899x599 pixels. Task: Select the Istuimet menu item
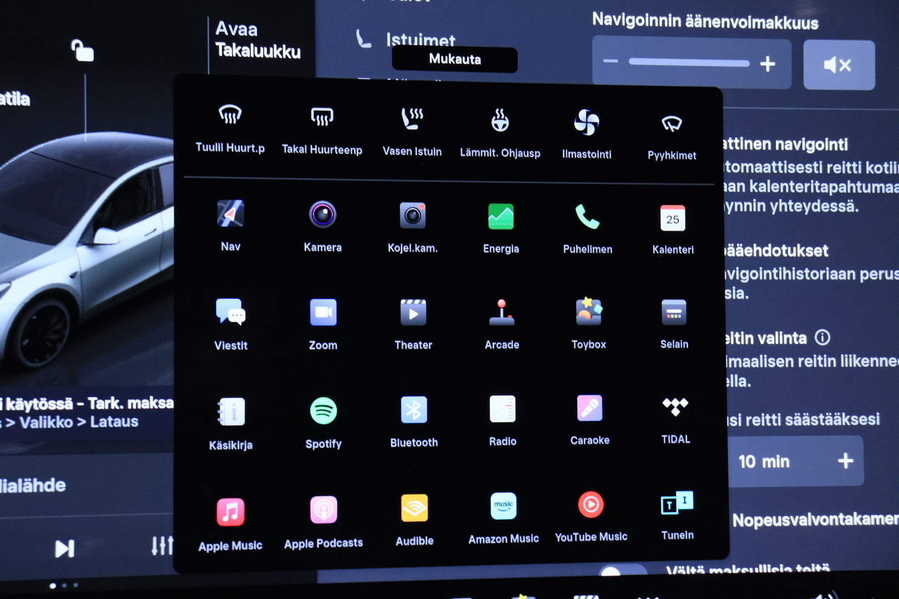click(420, 40)
